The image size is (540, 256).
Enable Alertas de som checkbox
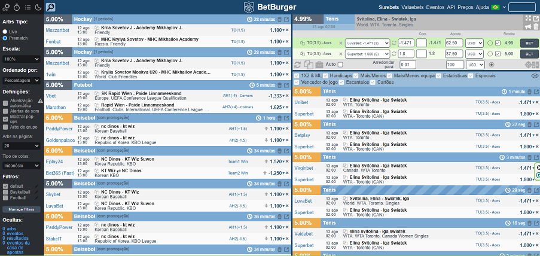click(5, 111)
